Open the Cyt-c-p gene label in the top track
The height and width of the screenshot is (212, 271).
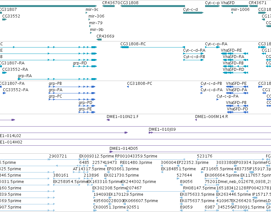click(x=212, y=3)
